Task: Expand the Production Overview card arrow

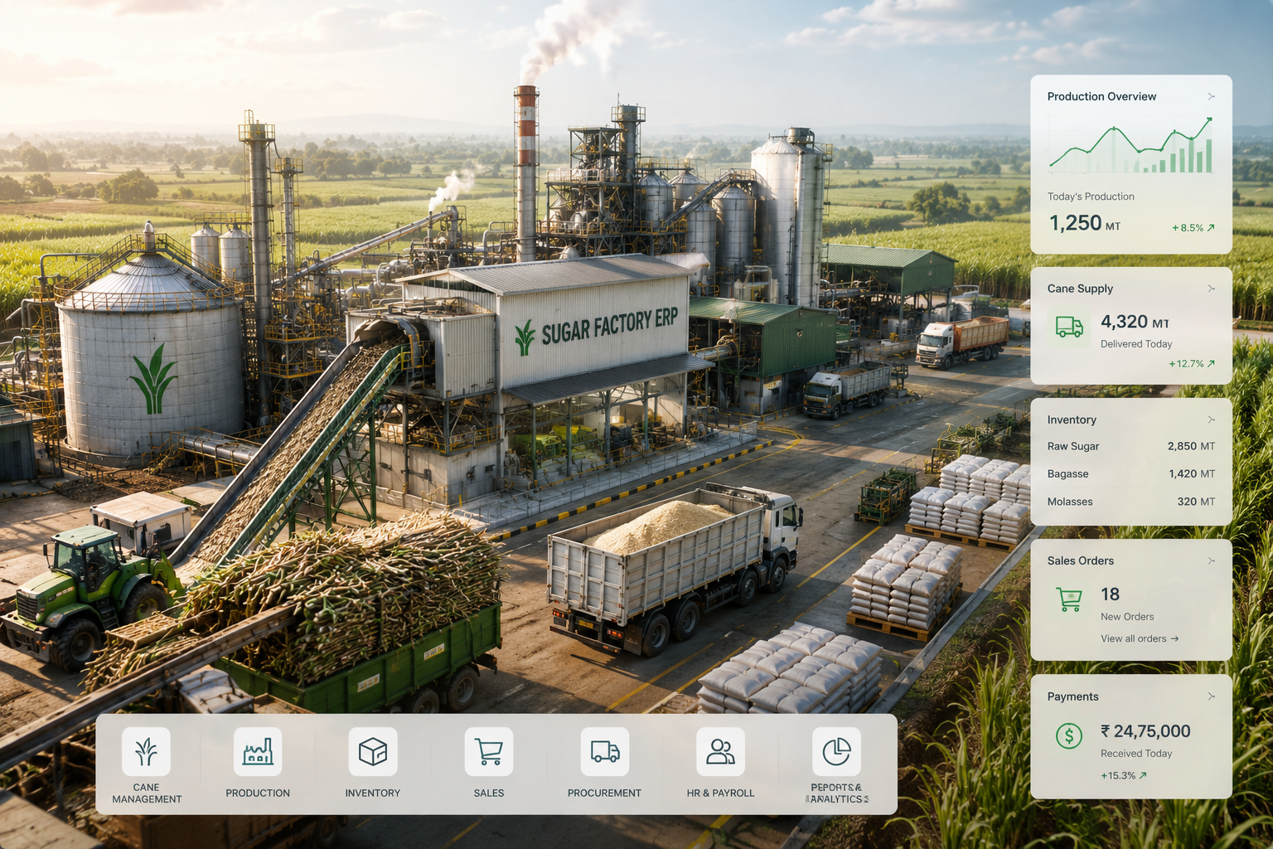Action: (1212, 96)
